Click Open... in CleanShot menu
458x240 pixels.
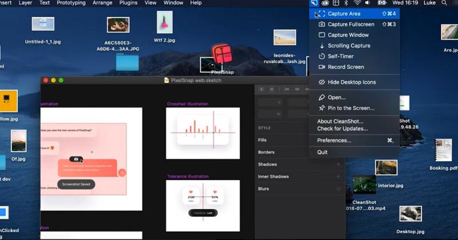tap(354, 97)
